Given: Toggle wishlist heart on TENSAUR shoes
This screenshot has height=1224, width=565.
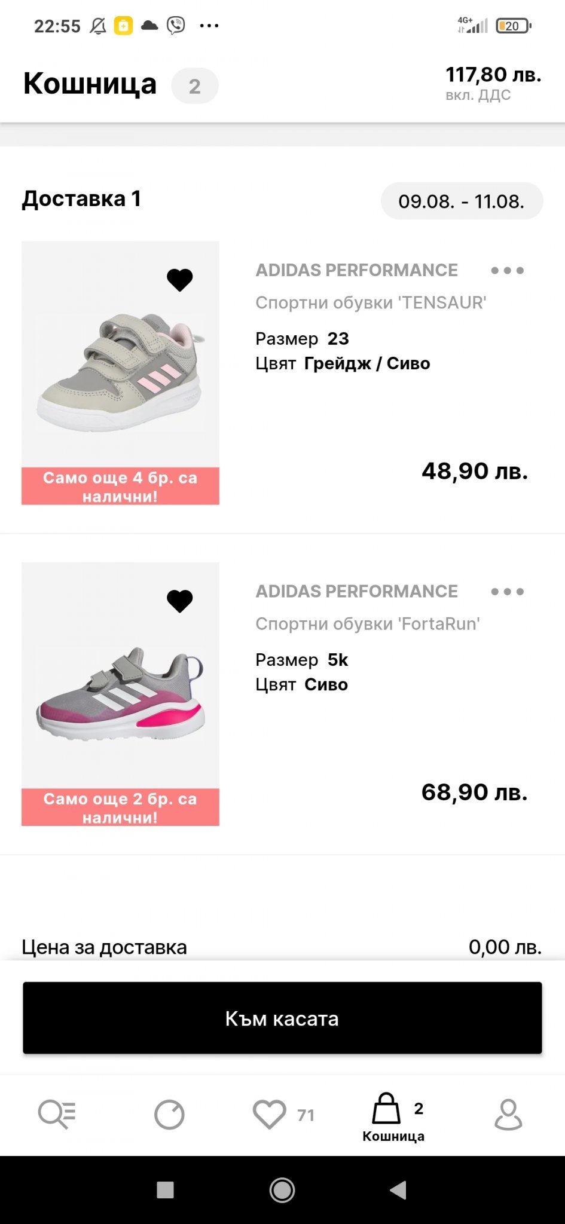Looking at the screenshot, I should pos(179,280).
